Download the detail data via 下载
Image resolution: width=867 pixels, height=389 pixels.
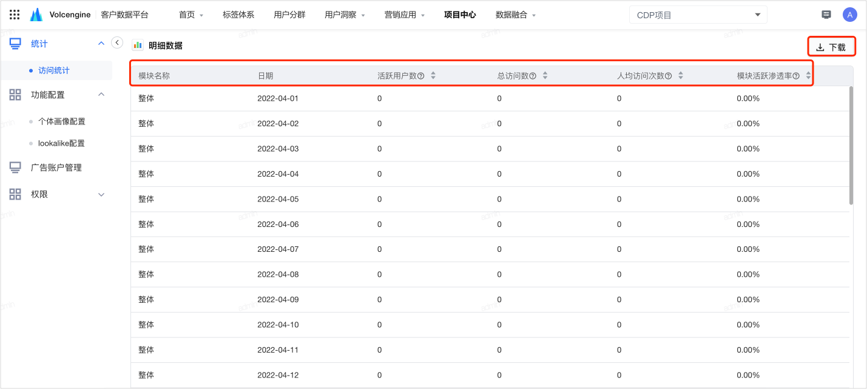click(x=831, y=47)
